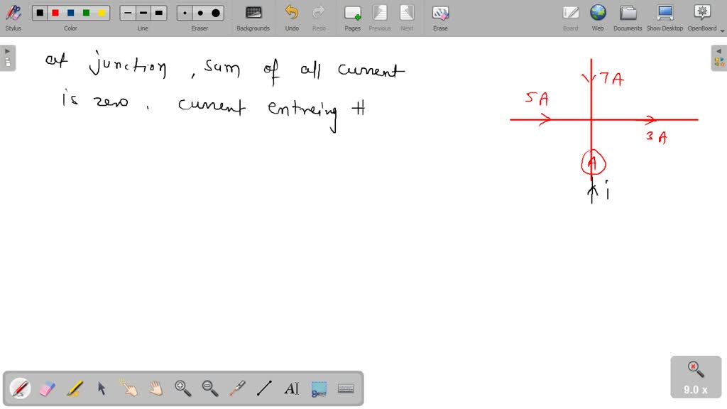Select the medium eraser size

click(x=200, y=13)
